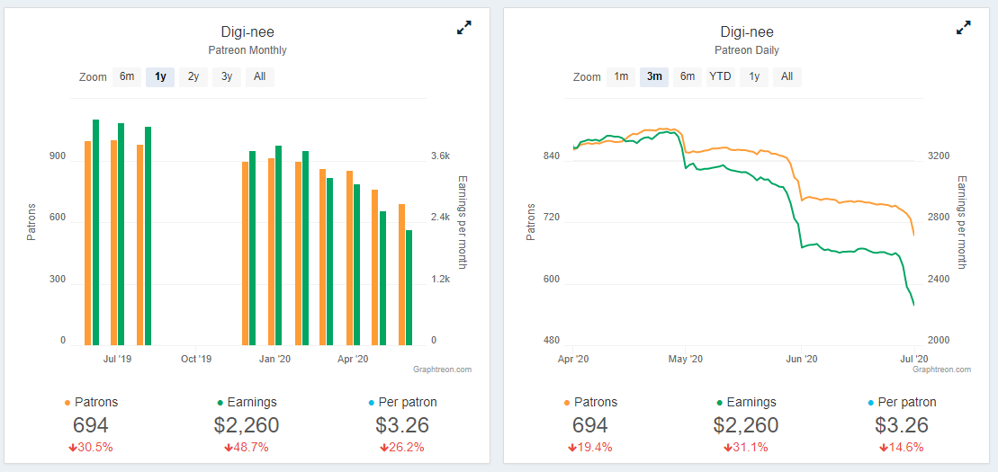
Task: Click the May '20 axis label on Daily chart
Action: [686, 360]
